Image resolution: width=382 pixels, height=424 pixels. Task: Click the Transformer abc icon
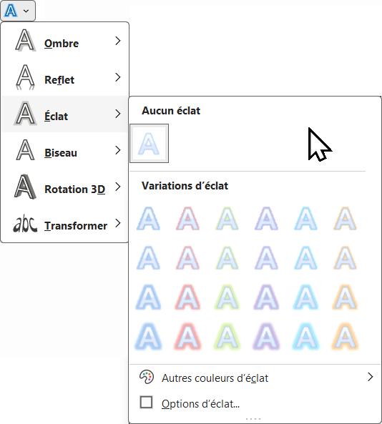tap(25, 224)
